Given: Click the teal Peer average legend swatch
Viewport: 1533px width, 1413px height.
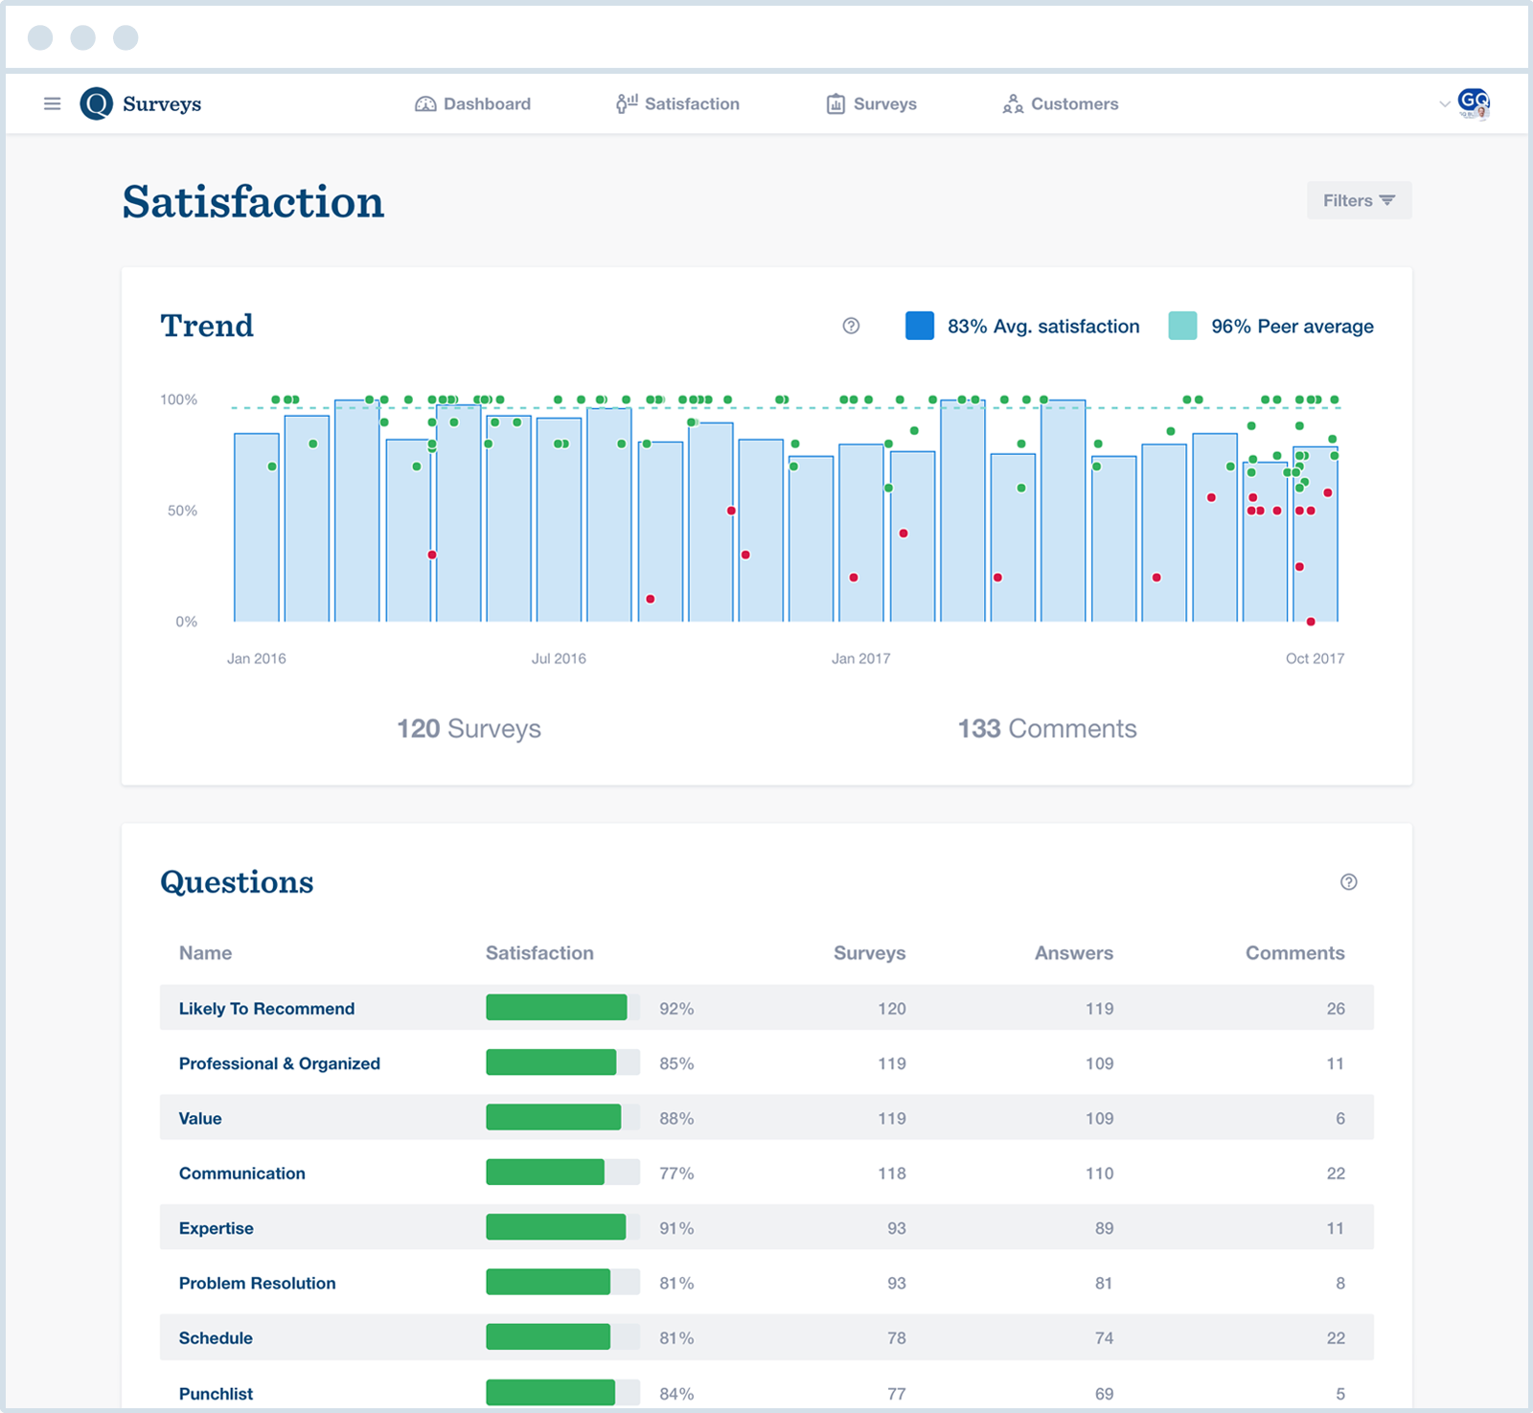Looking at the screenshot, I should pyautogui.click(x=1183, y=326).
